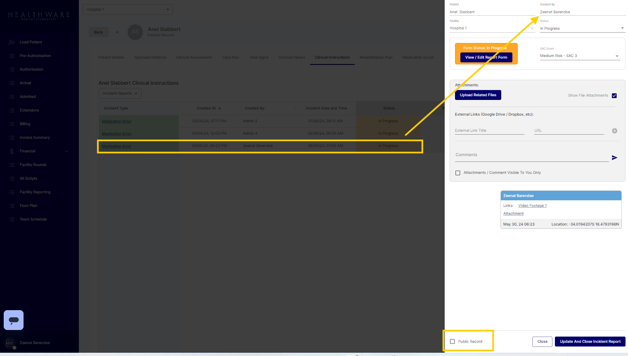Open the Status In Progress dropdown
This screenshot has height=356, width=628.
582,28
